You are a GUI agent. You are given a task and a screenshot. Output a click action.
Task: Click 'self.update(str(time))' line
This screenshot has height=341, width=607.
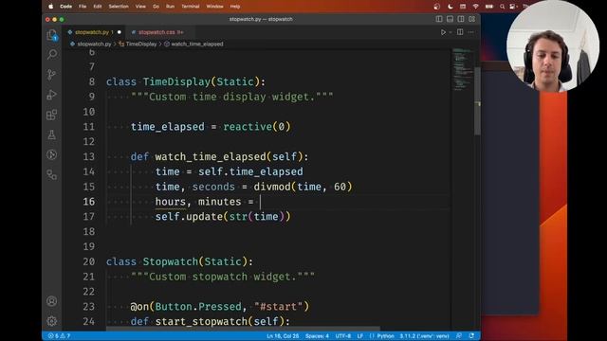(223, 217)
